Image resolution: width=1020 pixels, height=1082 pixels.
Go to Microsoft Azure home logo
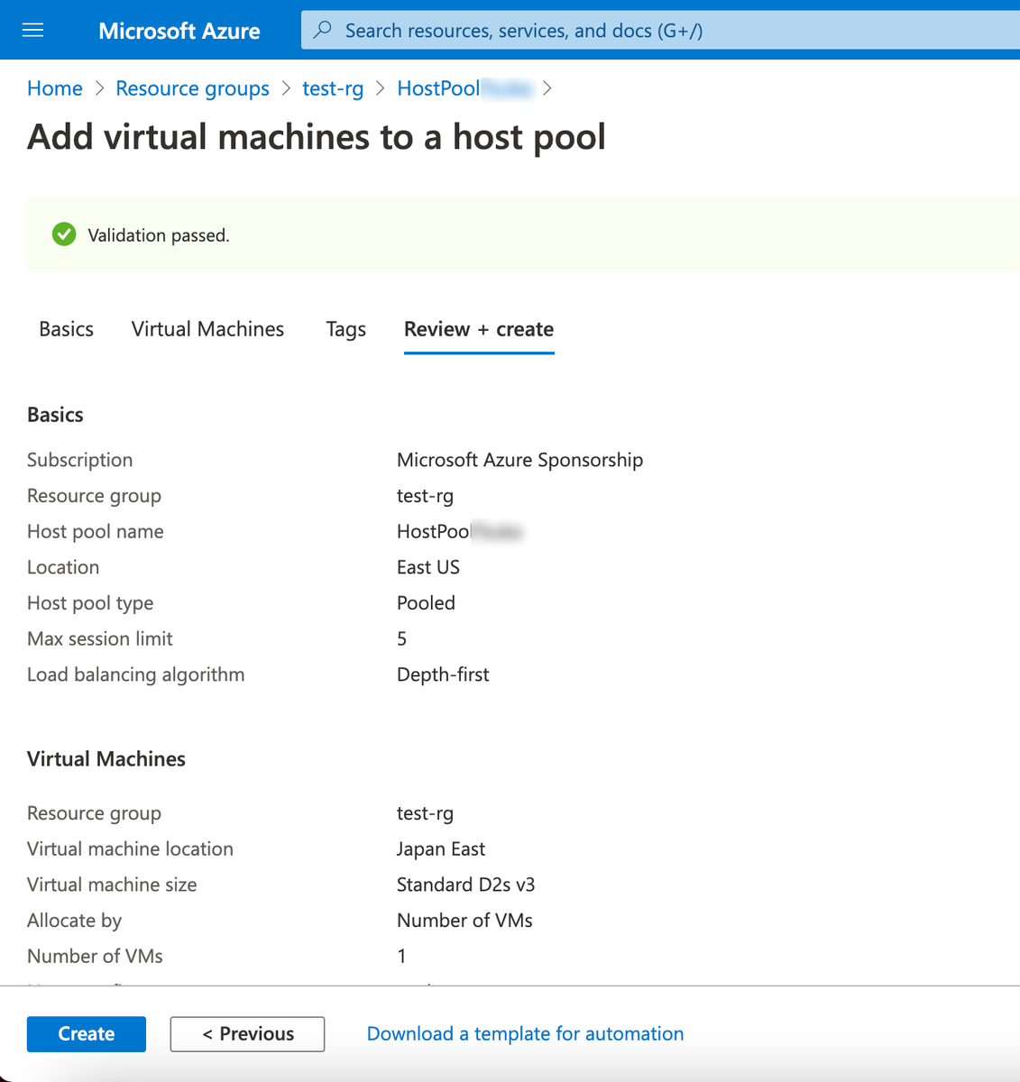[179, 31]
